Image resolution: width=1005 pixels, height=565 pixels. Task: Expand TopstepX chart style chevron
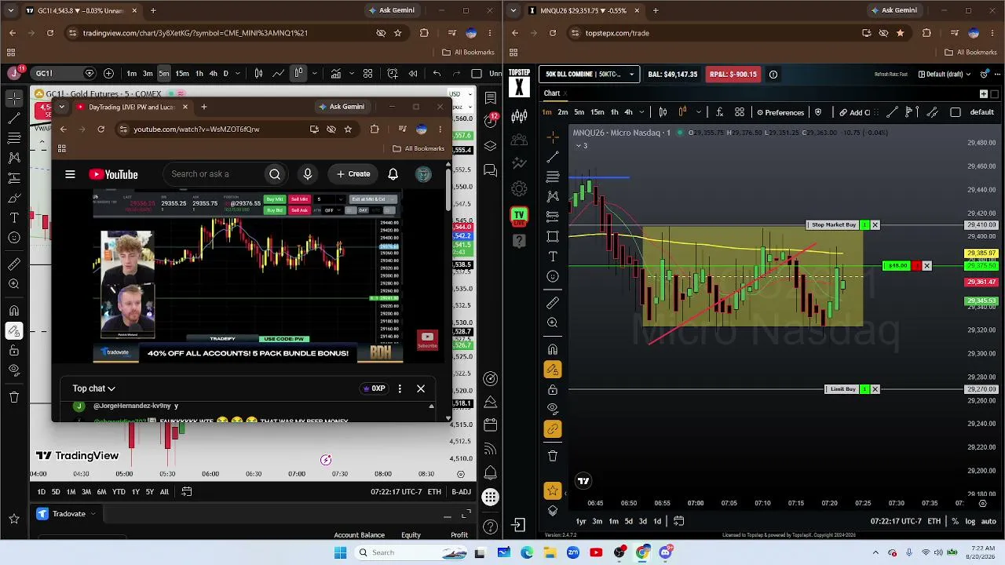click(698, 112)
